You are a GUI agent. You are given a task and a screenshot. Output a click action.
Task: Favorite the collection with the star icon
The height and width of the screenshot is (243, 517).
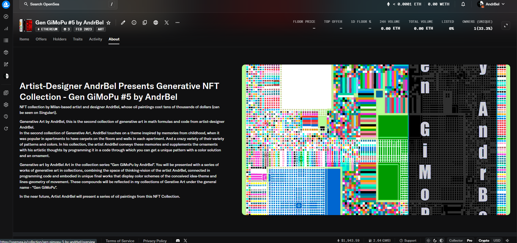coord(108,23)
